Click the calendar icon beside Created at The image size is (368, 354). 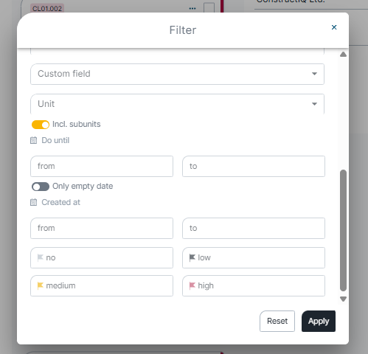[x=33, y=202]
